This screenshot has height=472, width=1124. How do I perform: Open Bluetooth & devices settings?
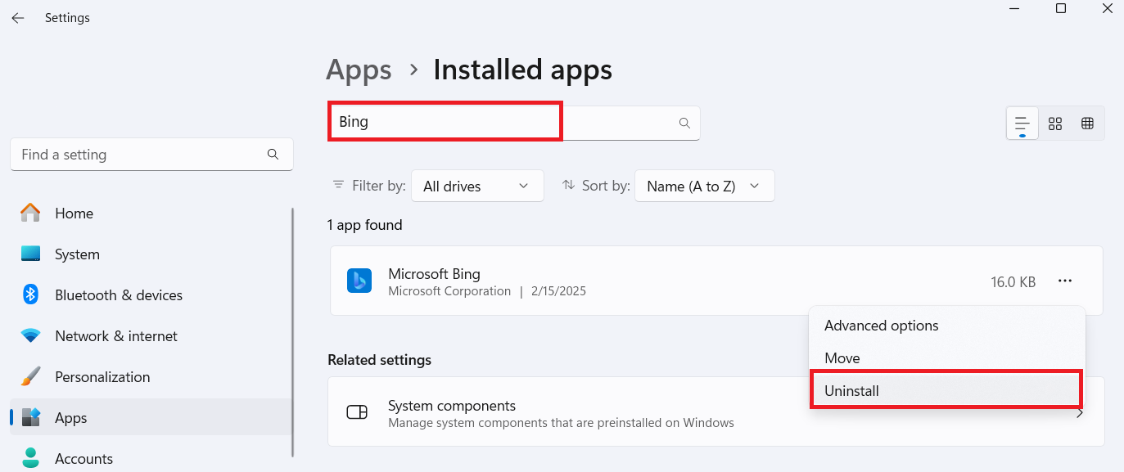119,295
